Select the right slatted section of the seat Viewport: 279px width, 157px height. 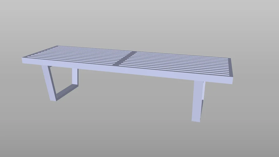tap(178, 63)
